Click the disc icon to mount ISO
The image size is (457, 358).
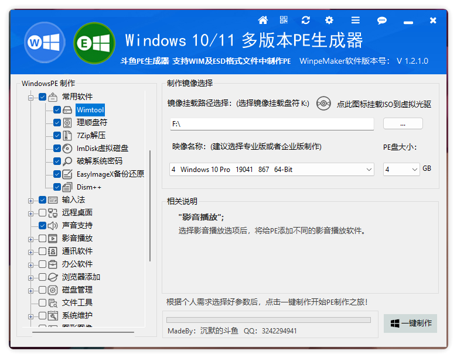pyautogui.click(x=323, y=104)
